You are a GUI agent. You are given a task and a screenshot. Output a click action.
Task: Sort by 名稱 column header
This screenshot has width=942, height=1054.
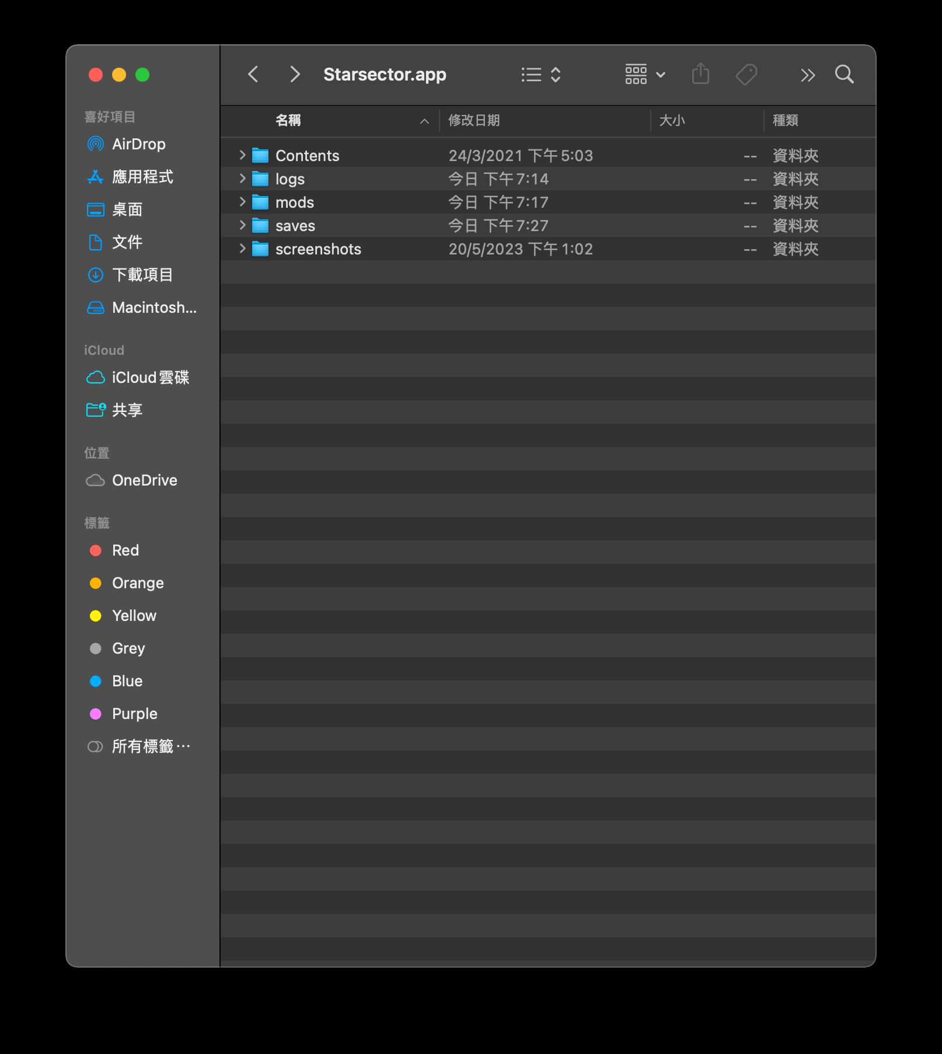point(288,120)
